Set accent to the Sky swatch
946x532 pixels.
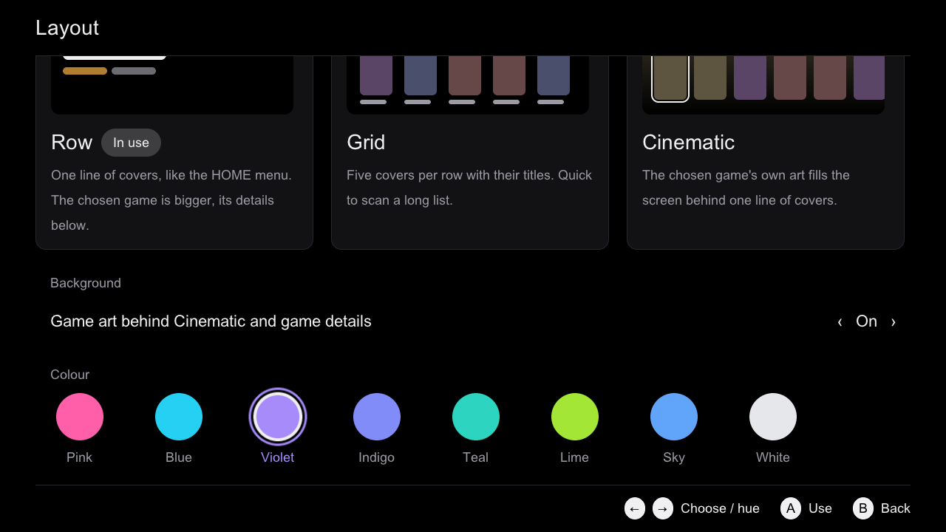click(x=674, y=417)
